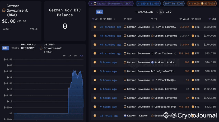Go to the next transactions page
The height and width of the screenshot is (122, 219).
pos(171,12)
